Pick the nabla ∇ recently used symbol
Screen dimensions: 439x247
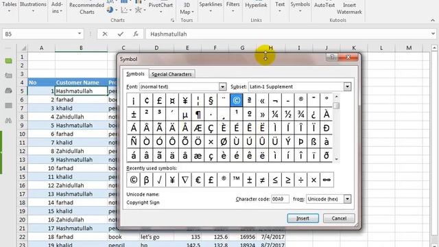185,180
